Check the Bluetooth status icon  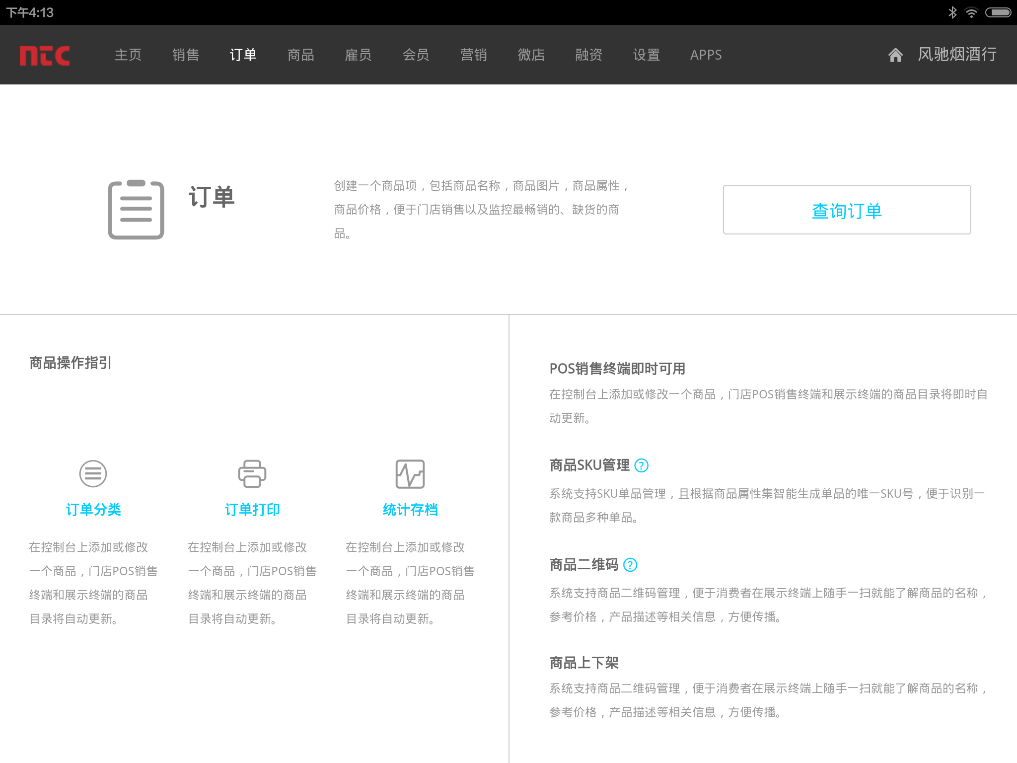tap(952, 12)
